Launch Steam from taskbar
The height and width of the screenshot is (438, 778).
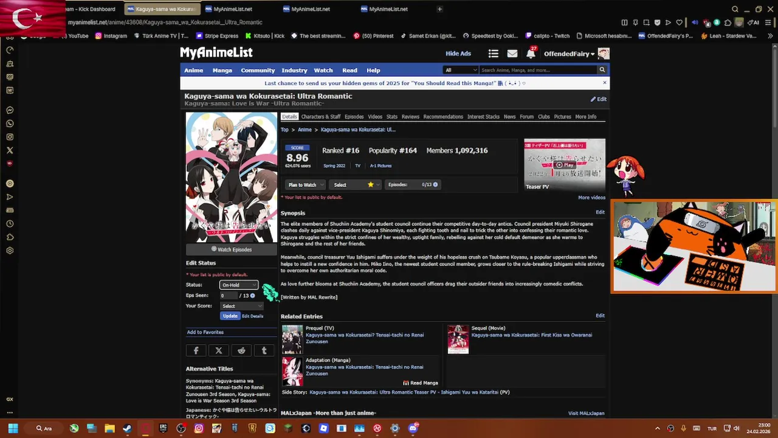127,428
